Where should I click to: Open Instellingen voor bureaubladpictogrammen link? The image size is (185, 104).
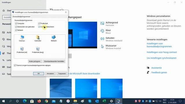pyautogui.click(x=159, y=45)
